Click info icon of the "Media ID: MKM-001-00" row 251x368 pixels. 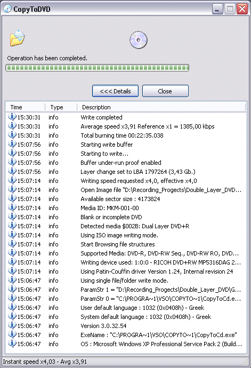12,207
